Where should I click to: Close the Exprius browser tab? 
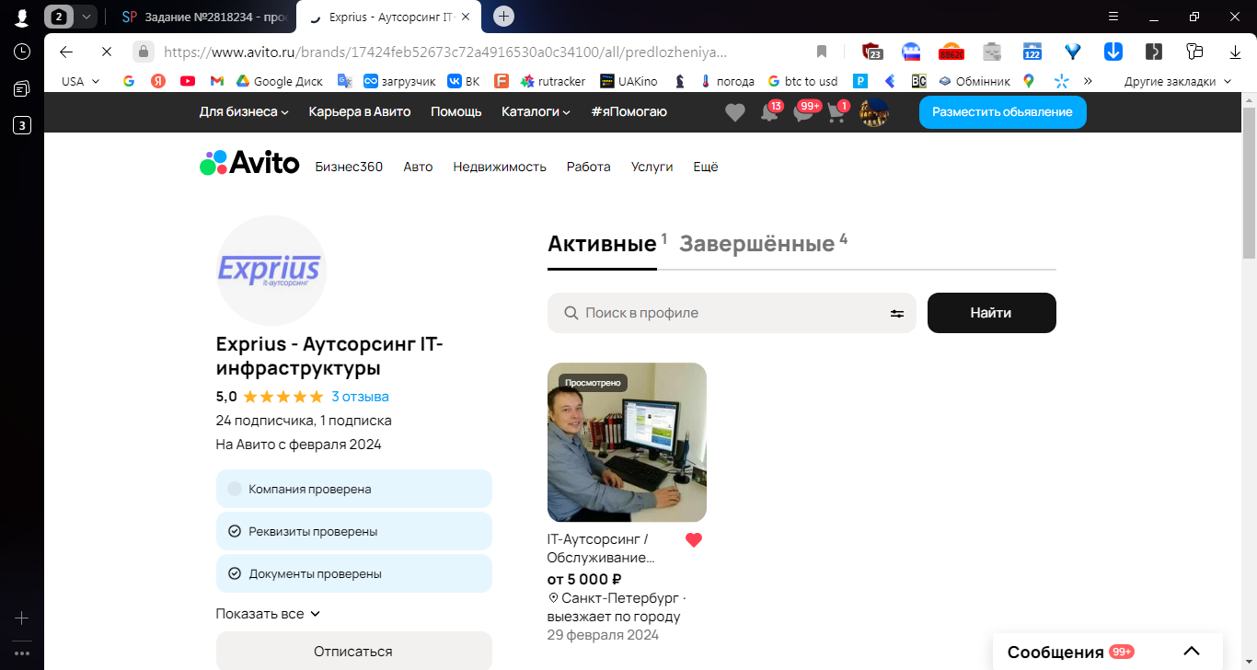pyautogui.click(x=465, y=17)
